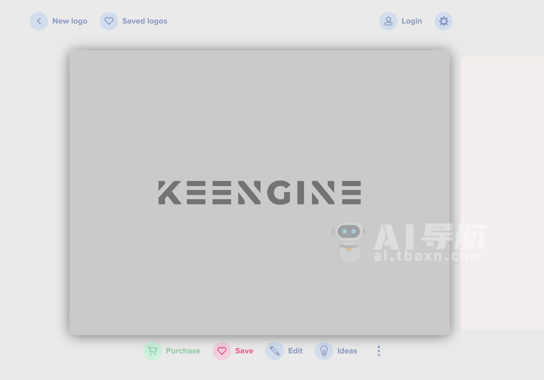The width and height of the screenshot is (544, 380).
Task: Click the pink heart Save icon
Action: point(222,351)
